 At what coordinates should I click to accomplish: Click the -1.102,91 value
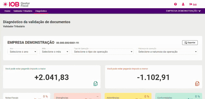pos(153,78)
